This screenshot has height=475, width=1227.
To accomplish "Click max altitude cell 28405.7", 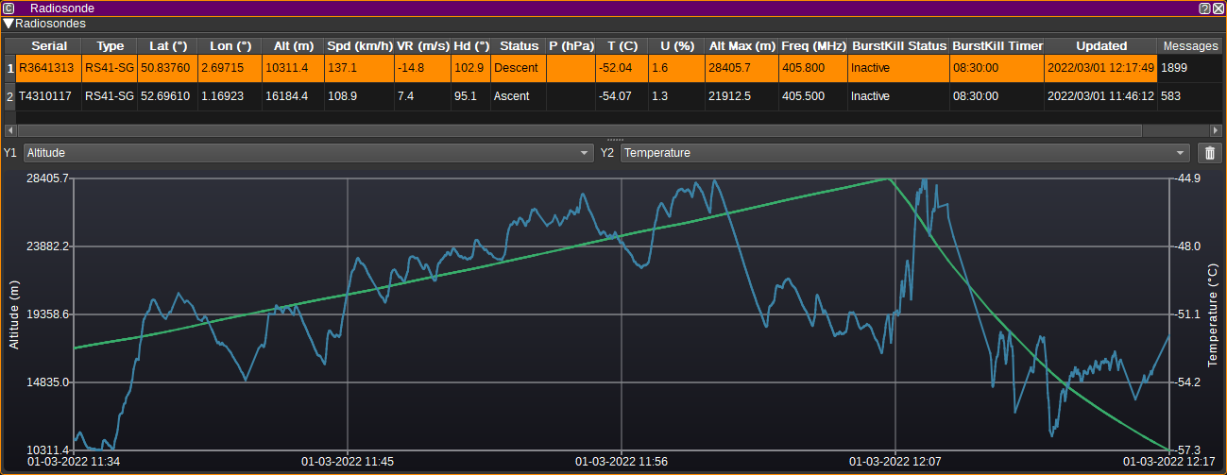I will tap(742, 68).
